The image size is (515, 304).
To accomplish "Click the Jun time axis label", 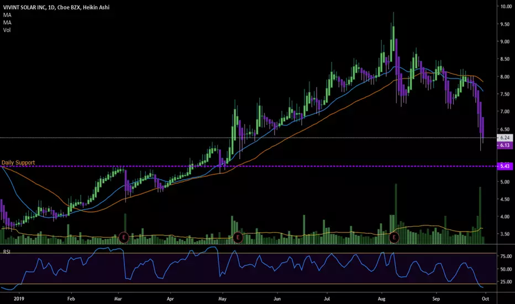I will [x=277, y=298].
